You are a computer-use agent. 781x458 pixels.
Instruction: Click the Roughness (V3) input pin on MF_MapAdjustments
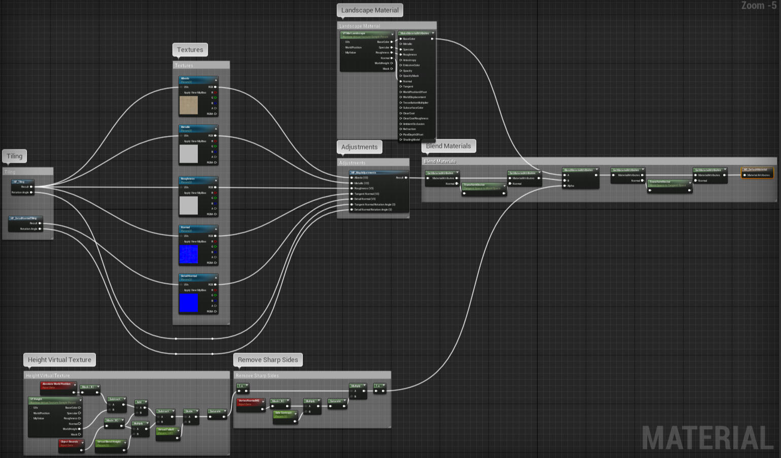(x=351, y=188)
